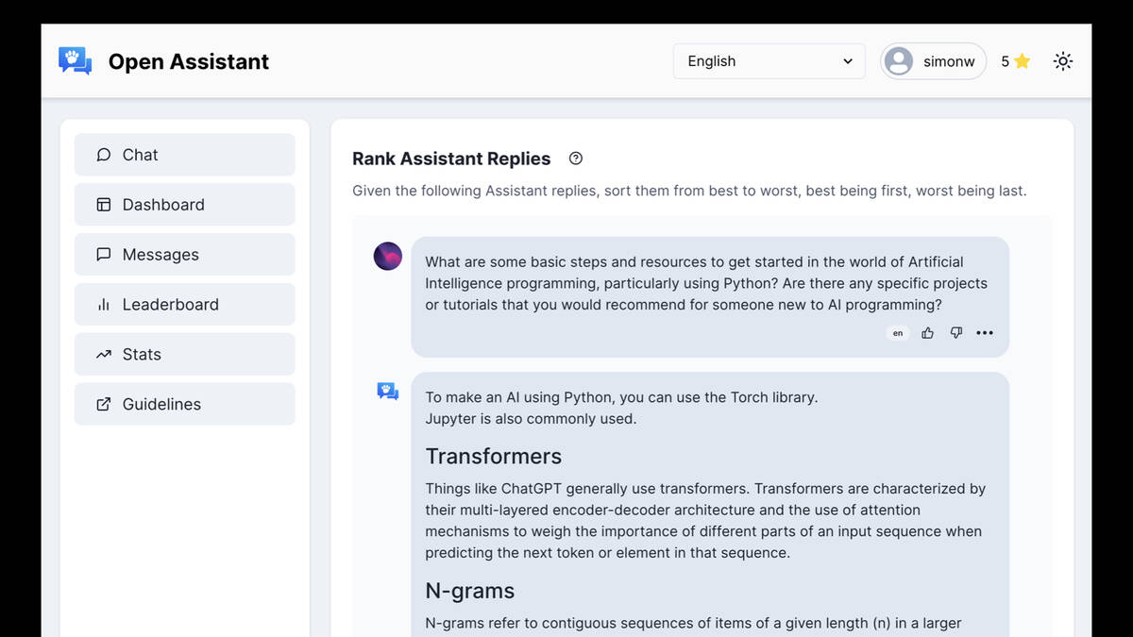Toggle the light/dark theme sun icon
Screen dimensions: 1133x637
1063,61
